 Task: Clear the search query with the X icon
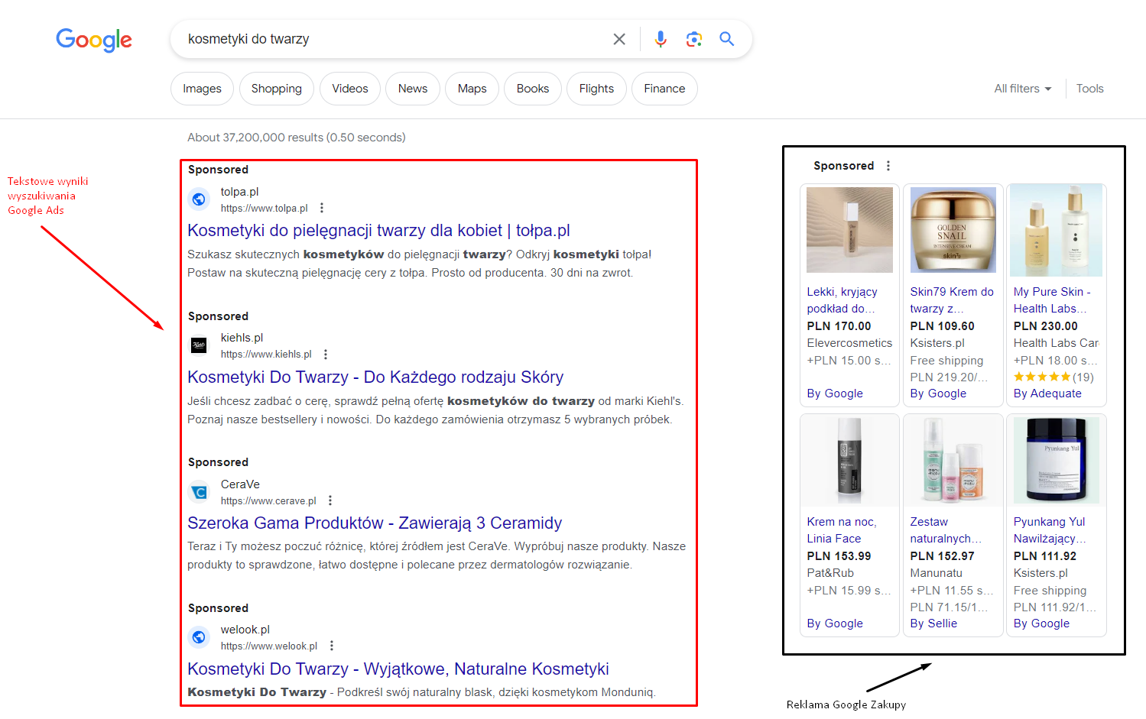pyautogui.click(x=619, y=39)
